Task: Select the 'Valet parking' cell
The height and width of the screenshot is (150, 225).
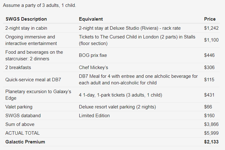Action: [19, 107]
